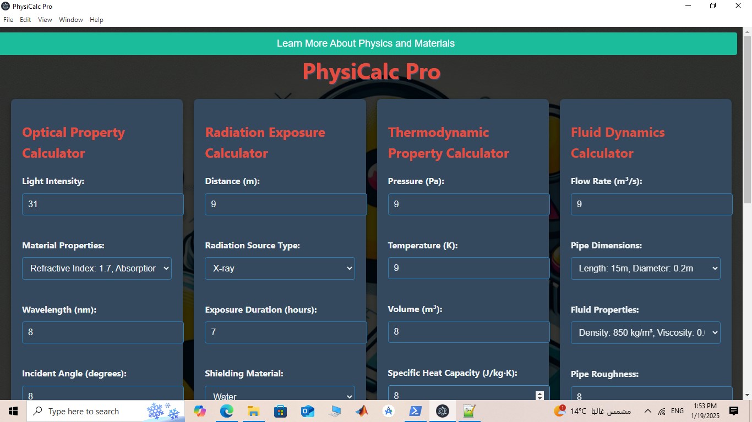Open the network Wi-Fi tray icon
The width and height of the screenshot is (752, 422).
pyautogui.click(x=662, y=411)
